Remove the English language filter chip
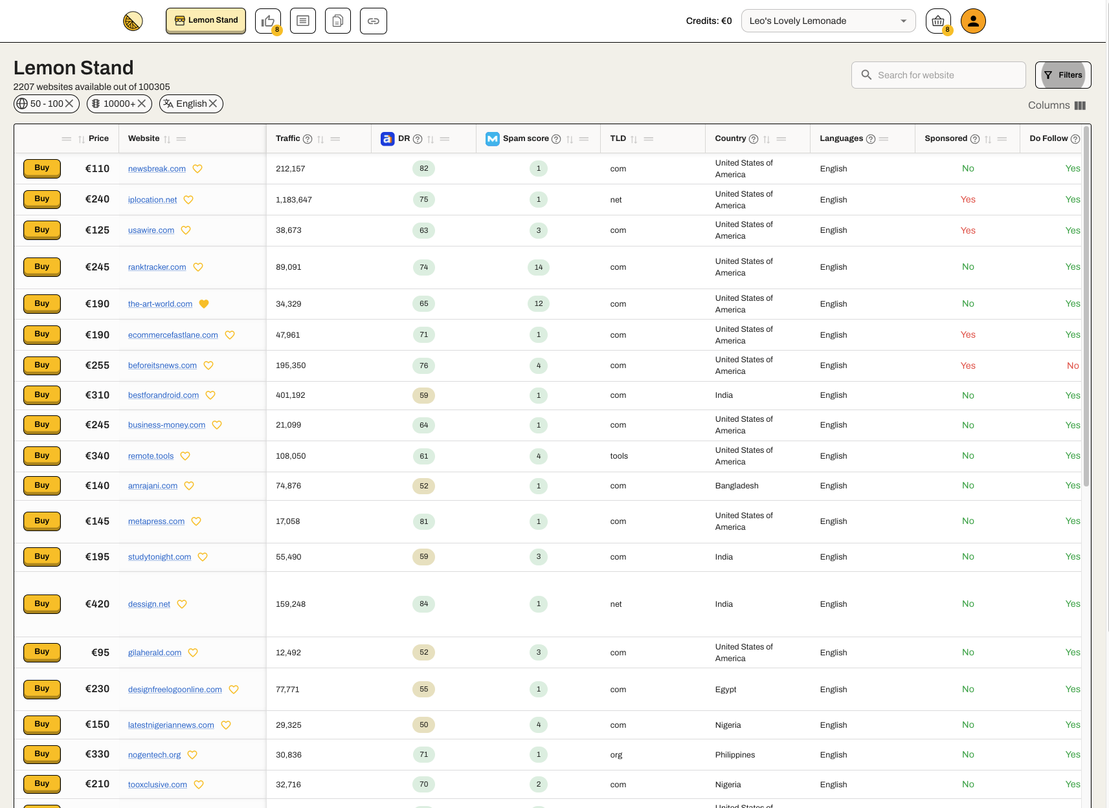1109x808 pixels. [x=213, y=104]
